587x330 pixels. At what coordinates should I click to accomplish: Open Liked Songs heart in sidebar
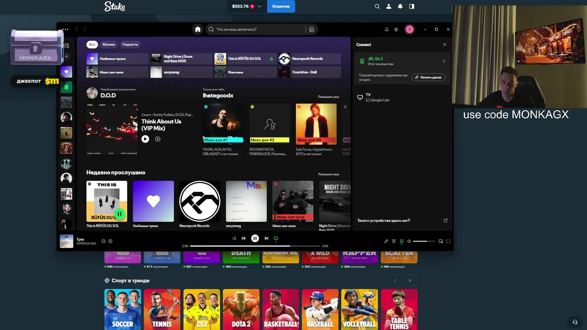click(x=66, y=71)
